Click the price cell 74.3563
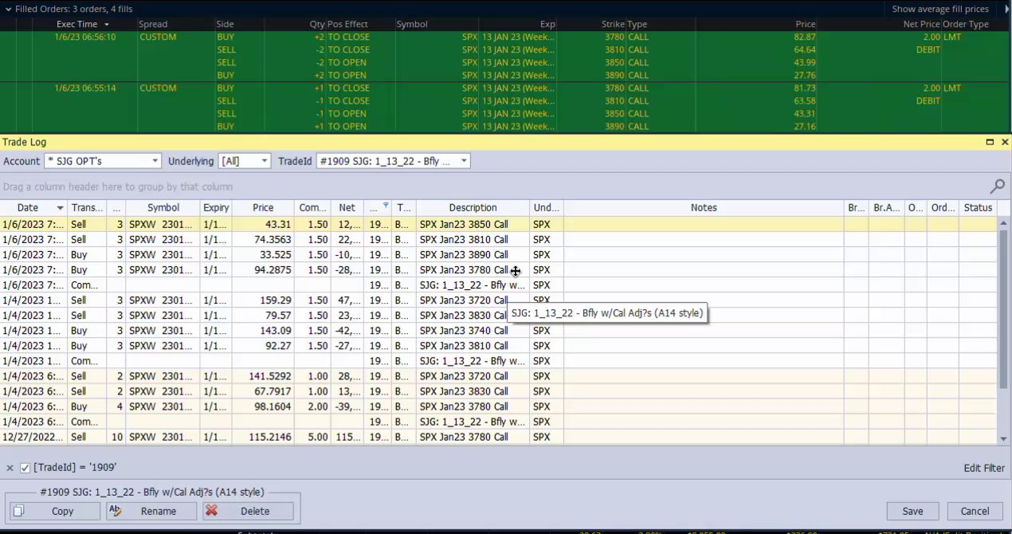 (x=263, y=240)
